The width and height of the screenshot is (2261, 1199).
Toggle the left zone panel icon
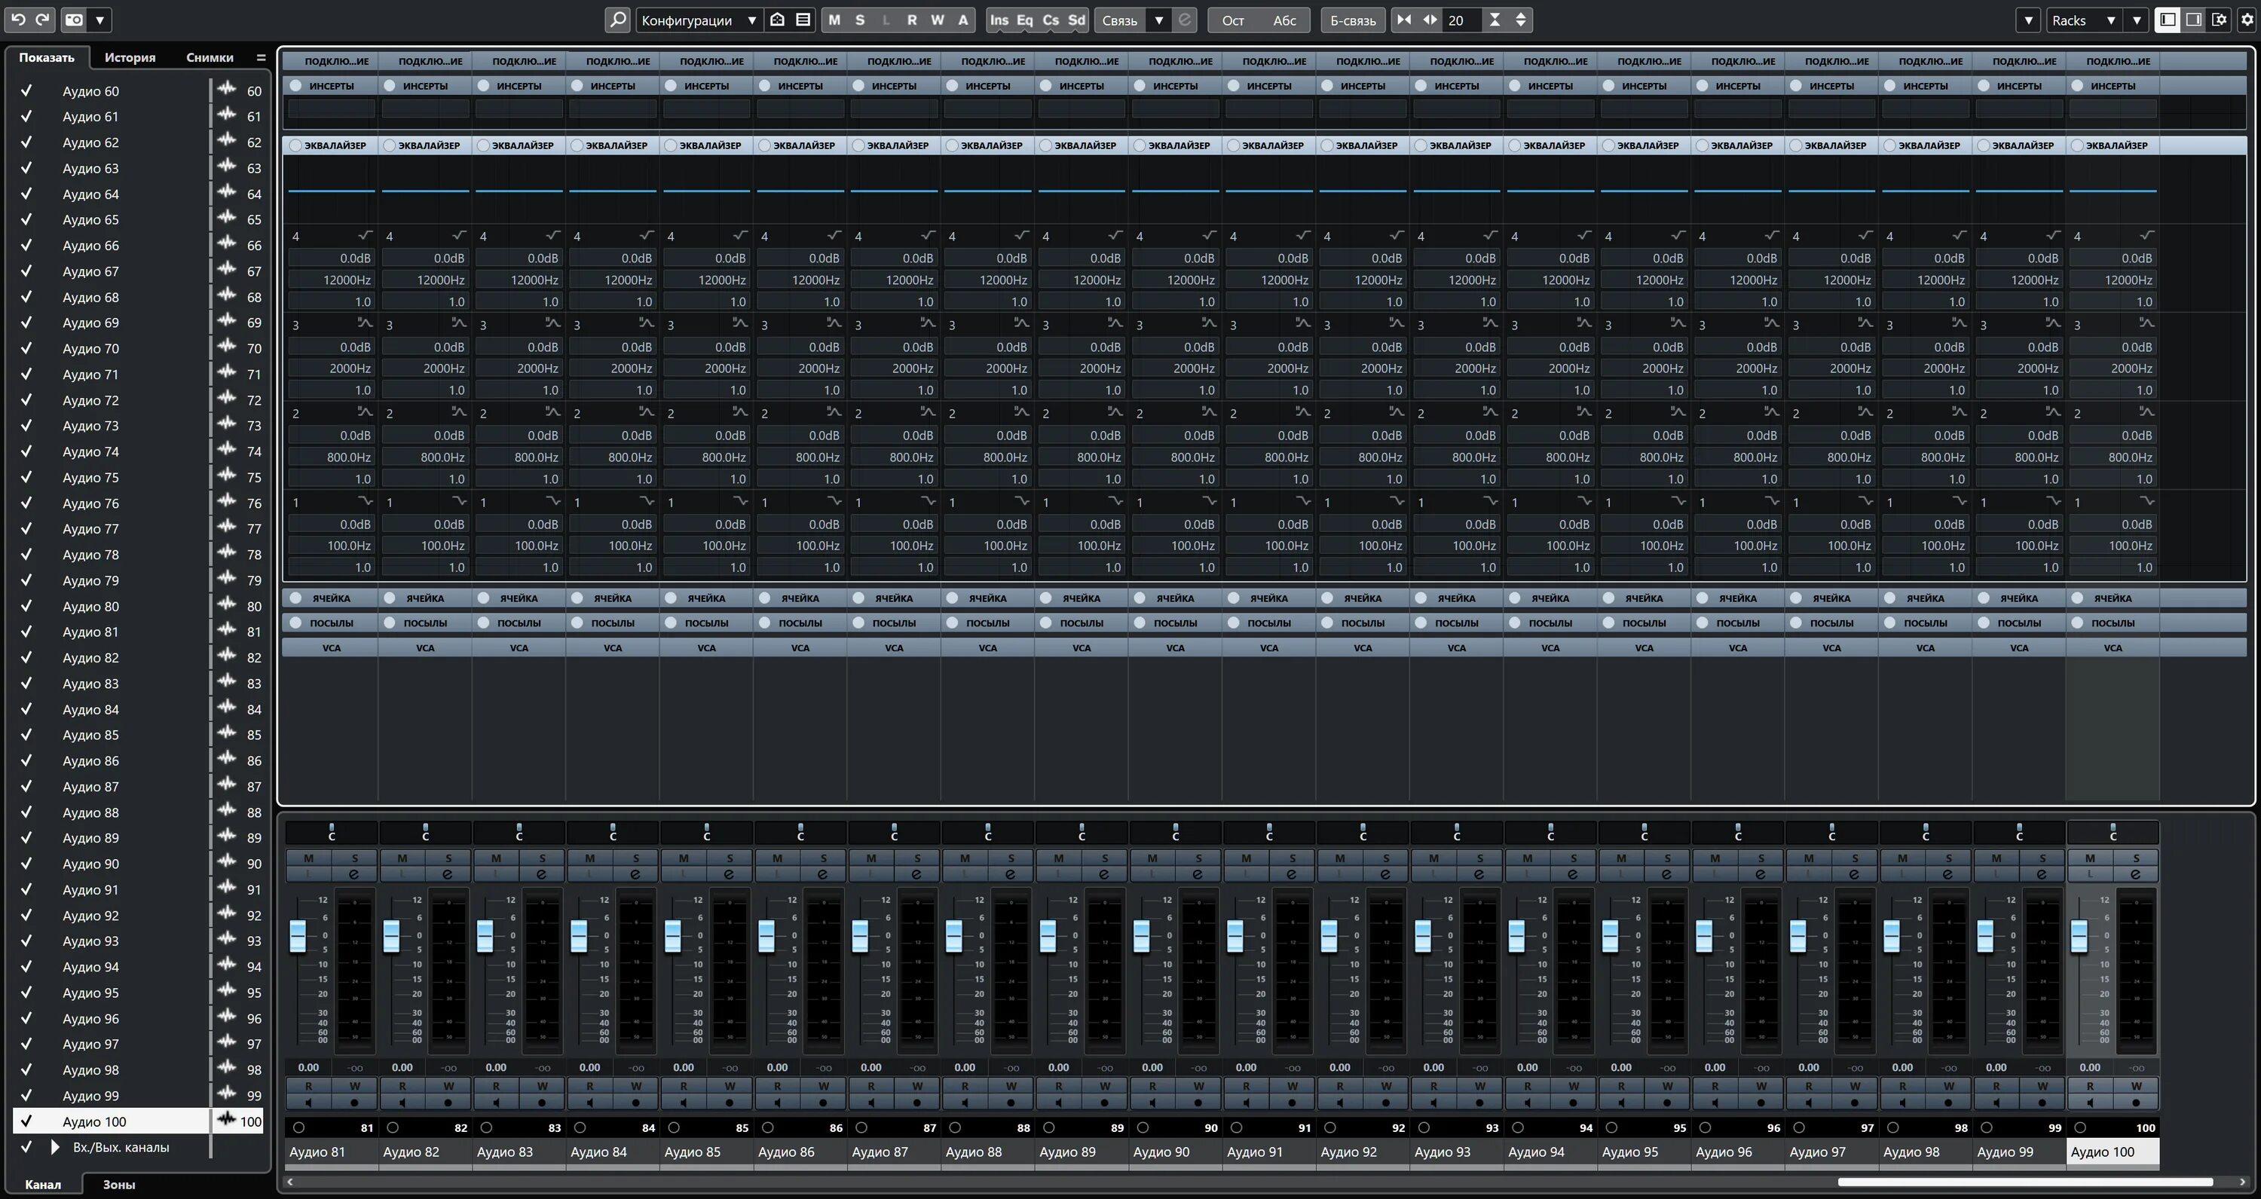pyautogui.click(x=2167, y=20)
